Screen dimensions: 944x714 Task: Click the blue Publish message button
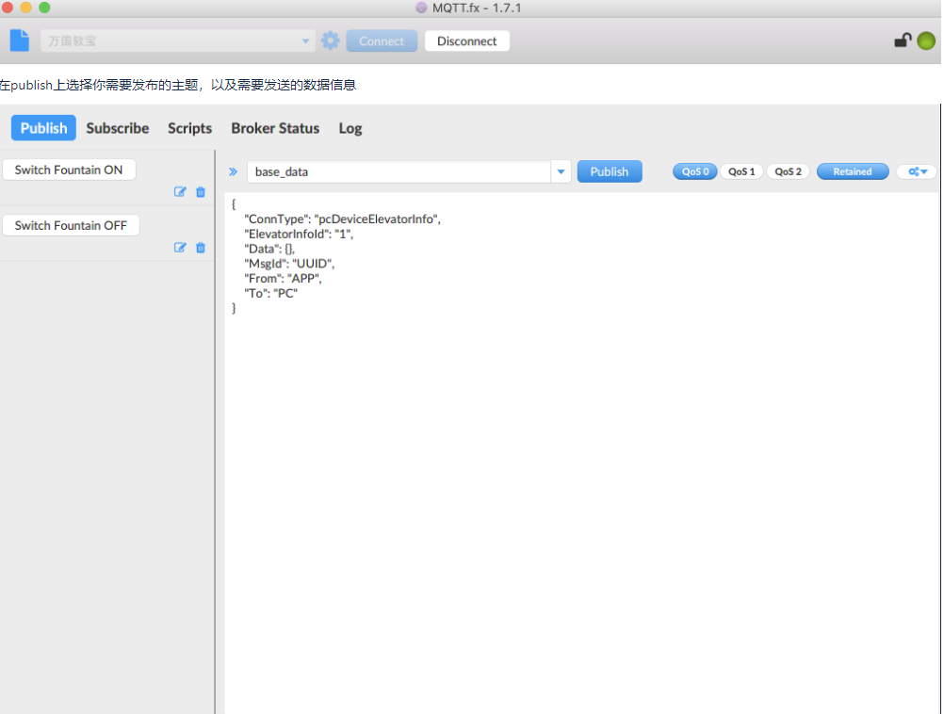tap(610, 171)
